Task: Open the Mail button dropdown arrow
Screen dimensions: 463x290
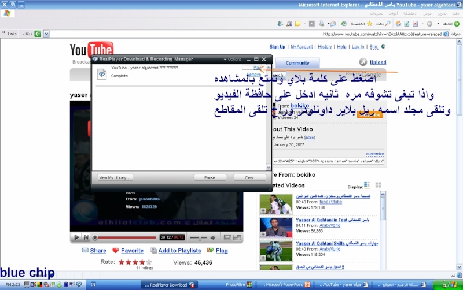Action: [x=328, y=24]
